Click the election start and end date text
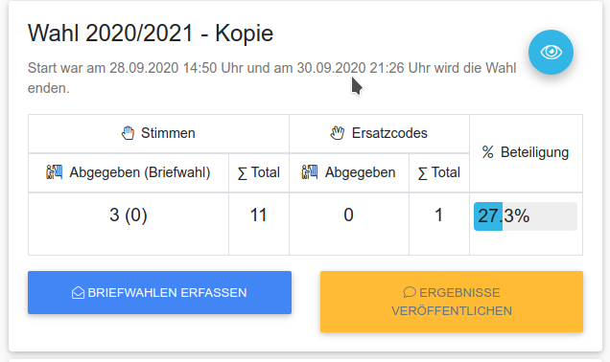The height and width of the screenshot is (362, 610). click(272, 78)
